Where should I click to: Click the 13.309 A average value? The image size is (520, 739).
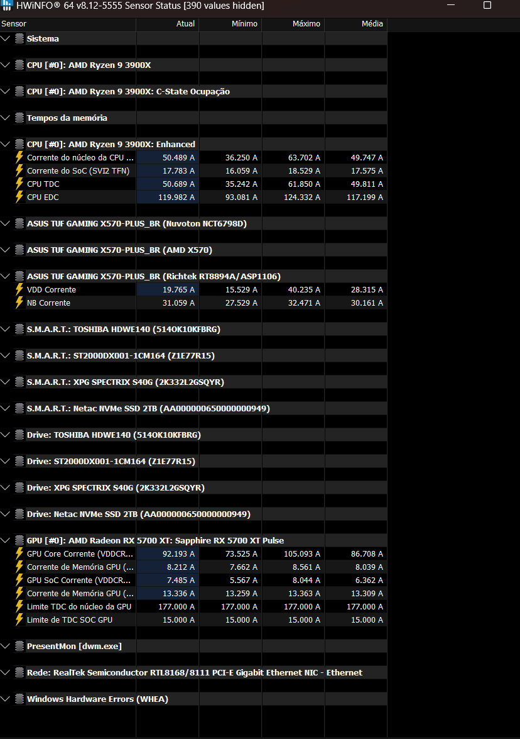(x=367, y=593)
